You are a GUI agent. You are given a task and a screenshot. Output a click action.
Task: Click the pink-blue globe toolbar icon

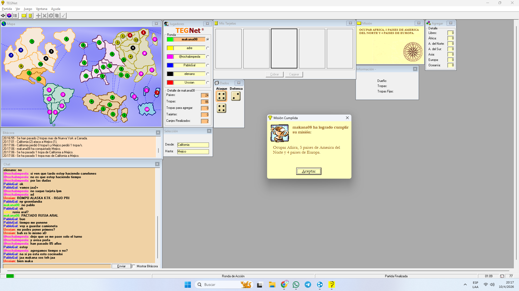coord(9,16)
